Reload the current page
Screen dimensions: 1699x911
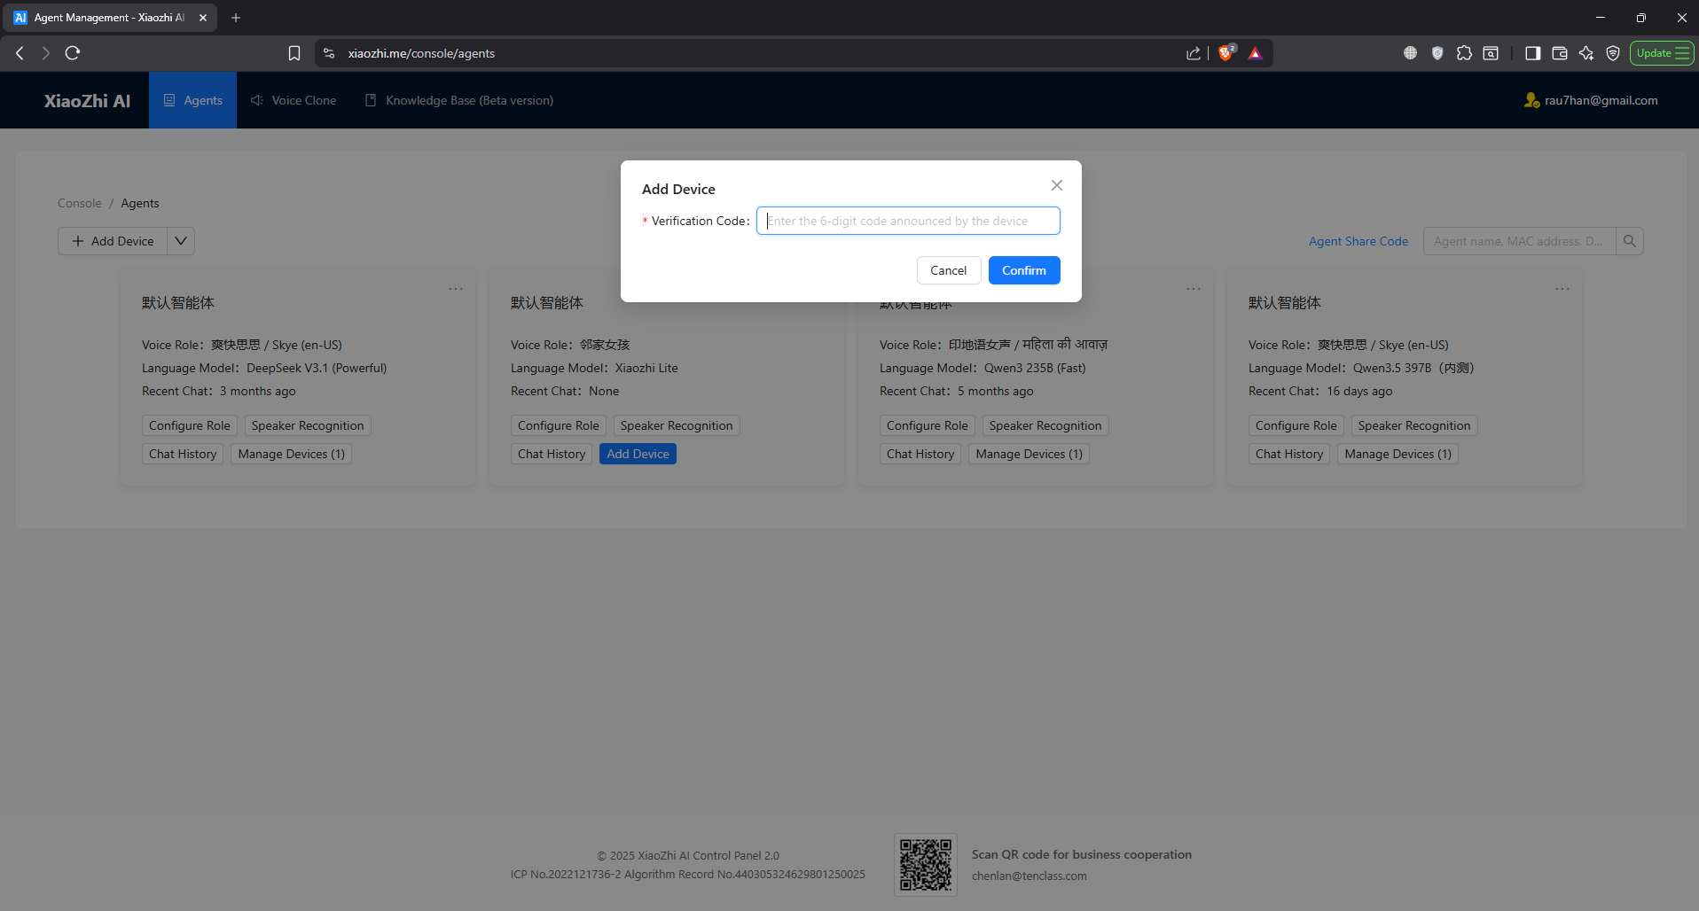coord(73,53)
